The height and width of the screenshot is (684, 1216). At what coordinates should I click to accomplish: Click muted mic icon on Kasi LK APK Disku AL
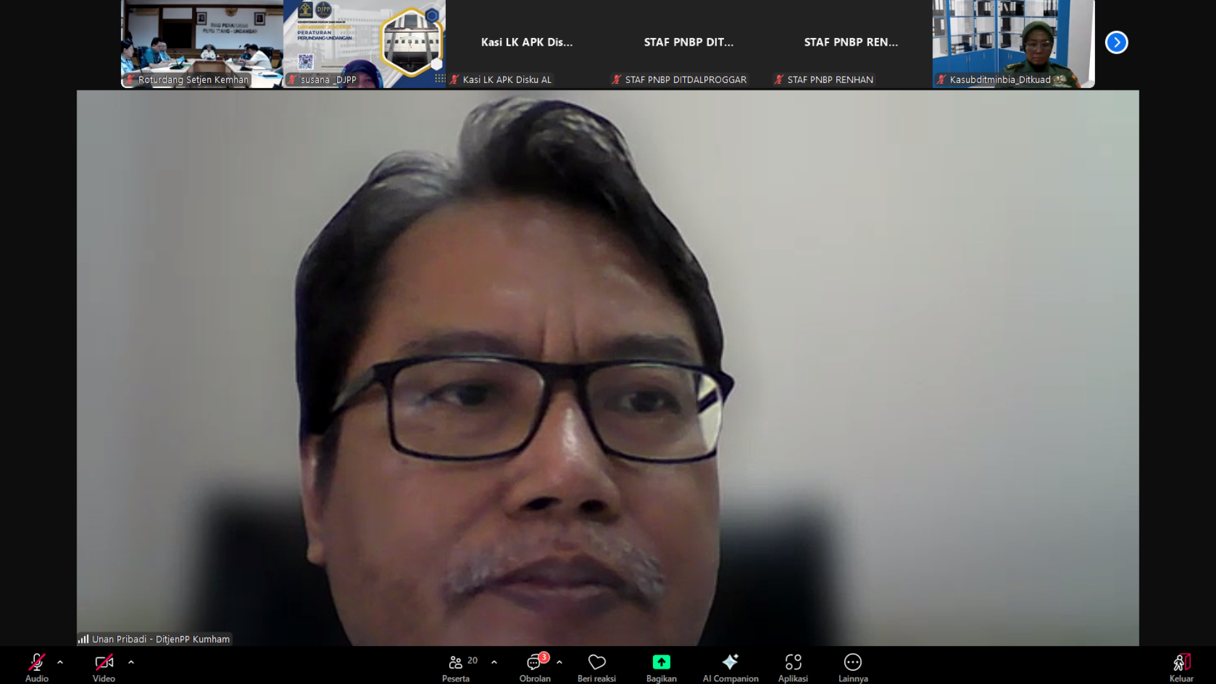pos(455,79)
